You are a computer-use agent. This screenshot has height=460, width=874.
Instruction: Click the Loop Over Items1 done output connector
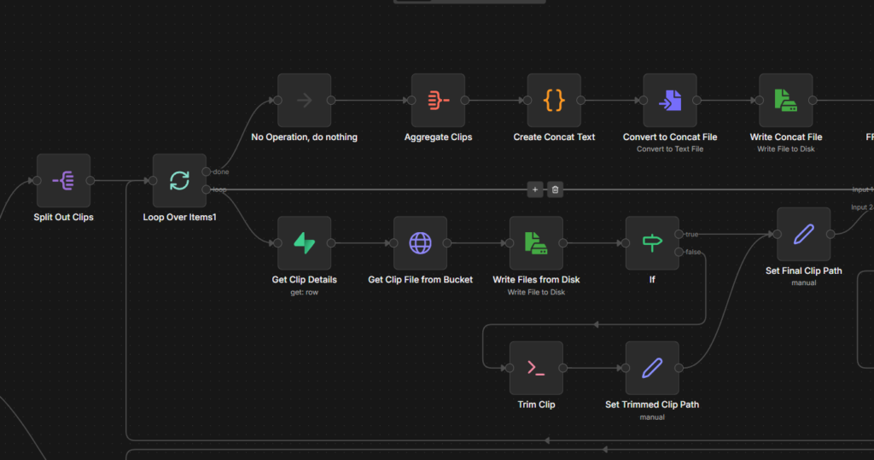(207, 172)
